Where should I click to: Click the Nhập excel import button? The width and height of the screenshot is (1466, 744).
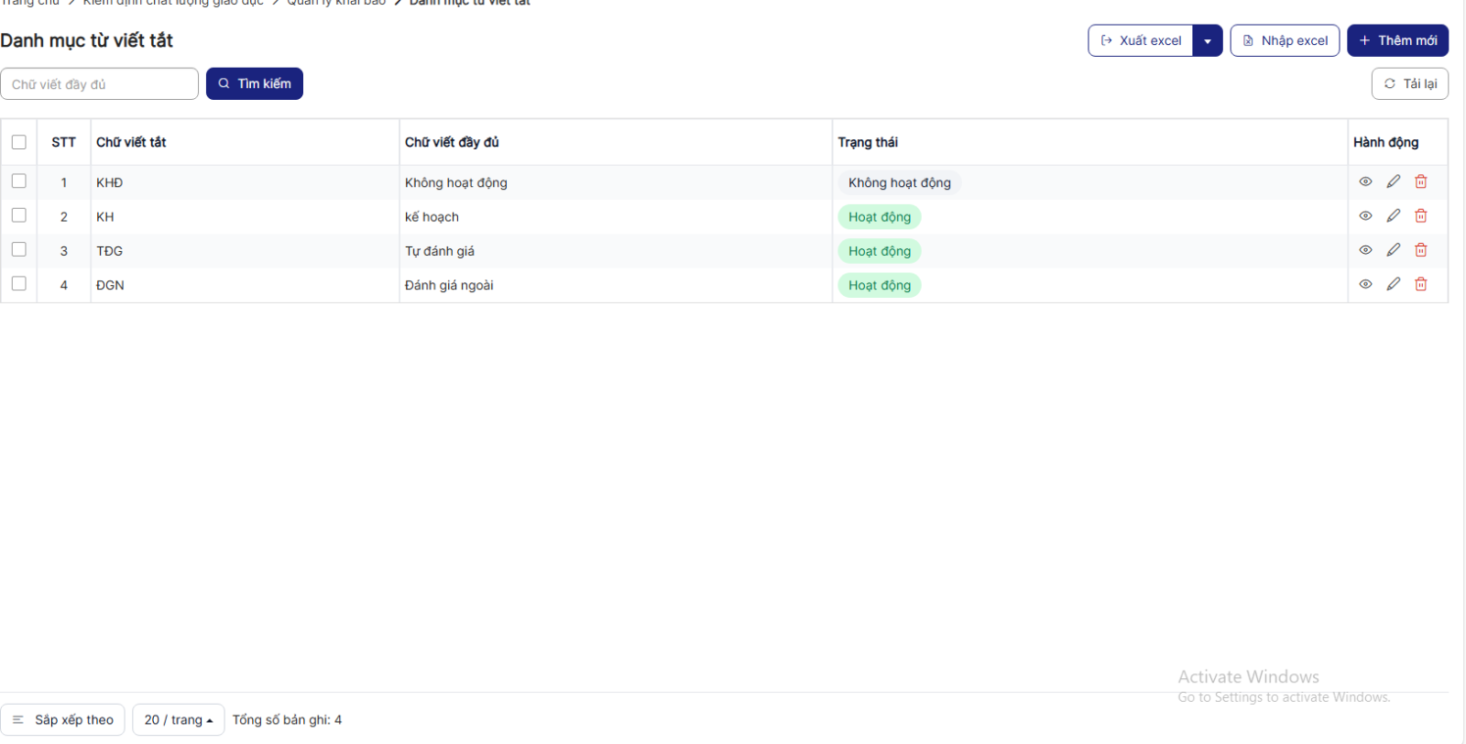tap(1285, 41)
